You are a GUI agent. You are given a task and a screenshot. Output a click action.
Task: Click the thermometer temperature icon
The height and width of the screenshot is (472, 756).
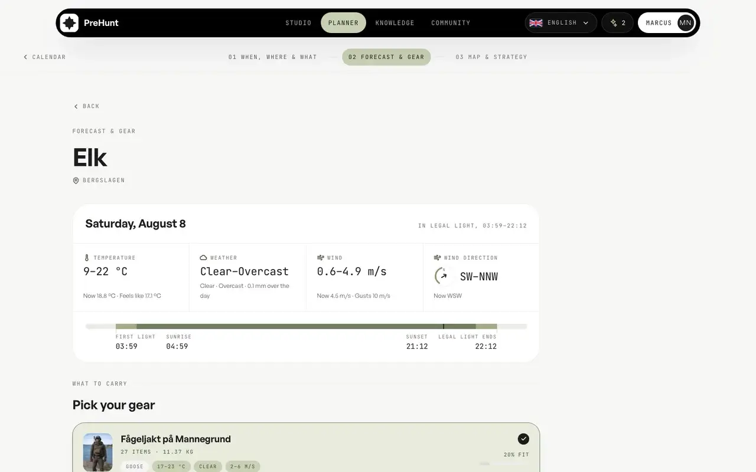point(86,258)
